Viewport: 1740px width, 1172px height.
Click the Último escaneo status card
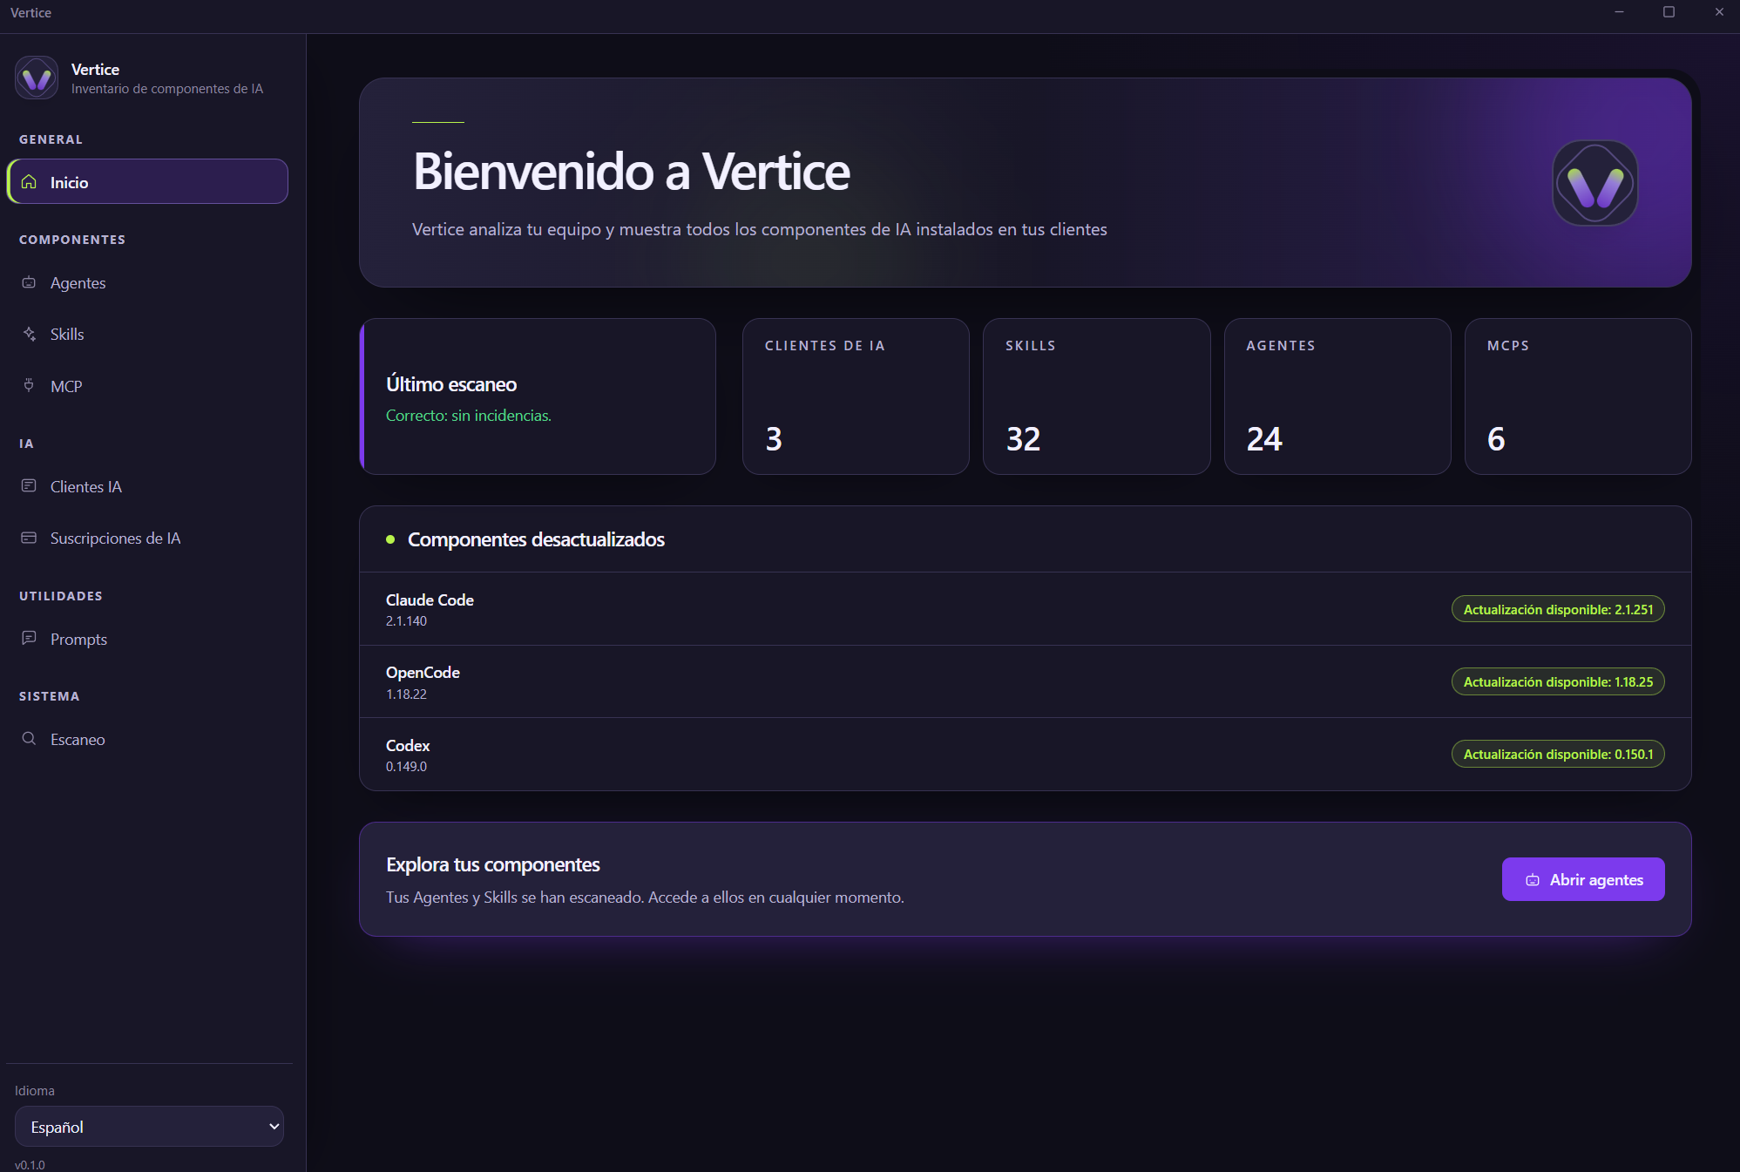[538, 396]
